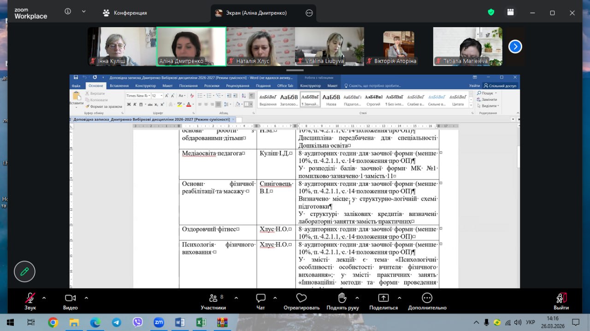Select the Экран (Аліна Дмитренко) tab
Viewport: 590px width, 331px height.
coord(256,13)
